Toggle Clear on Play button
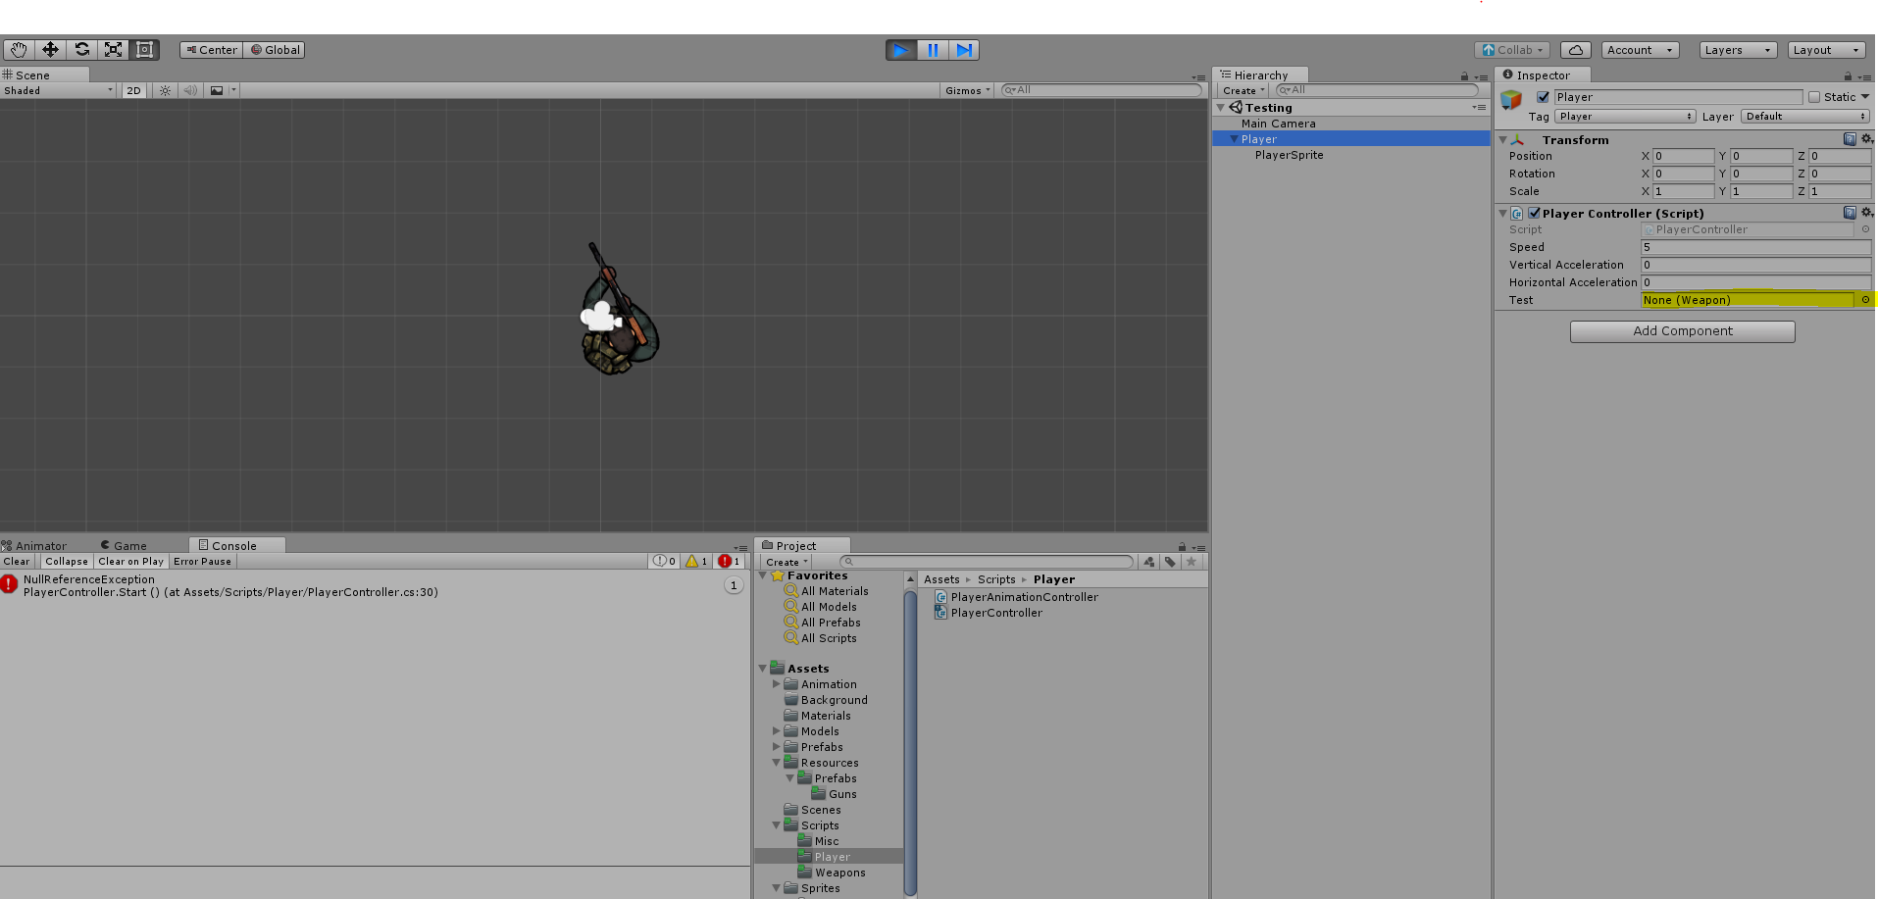1878x899 pixels. click(x=130, y=562)
